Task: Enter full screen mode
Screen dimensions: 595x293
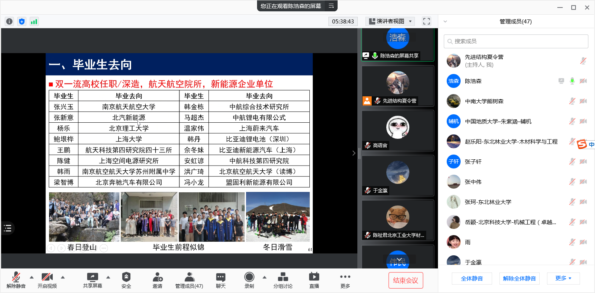Action: [x=426, y=21]
